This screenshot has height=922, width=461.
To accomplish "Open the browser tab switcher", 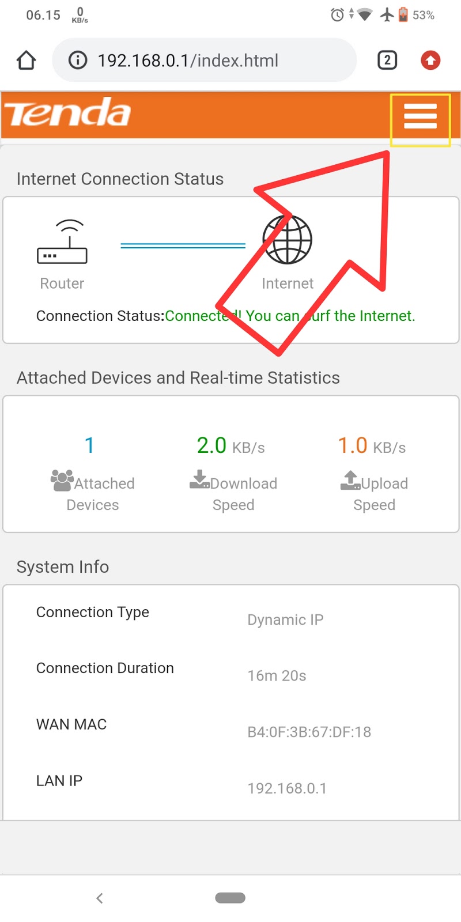I will pos(387,61).
